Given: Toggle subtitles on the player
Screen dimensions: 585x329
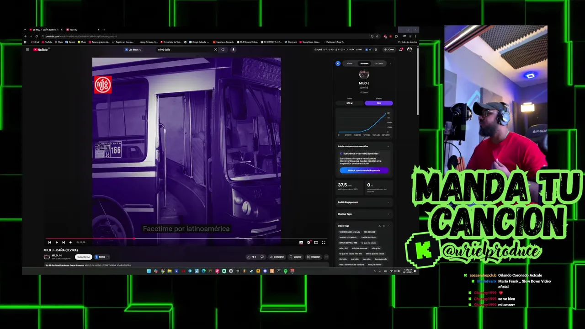Looking at the screenshot, I should (x=301, y=242).
